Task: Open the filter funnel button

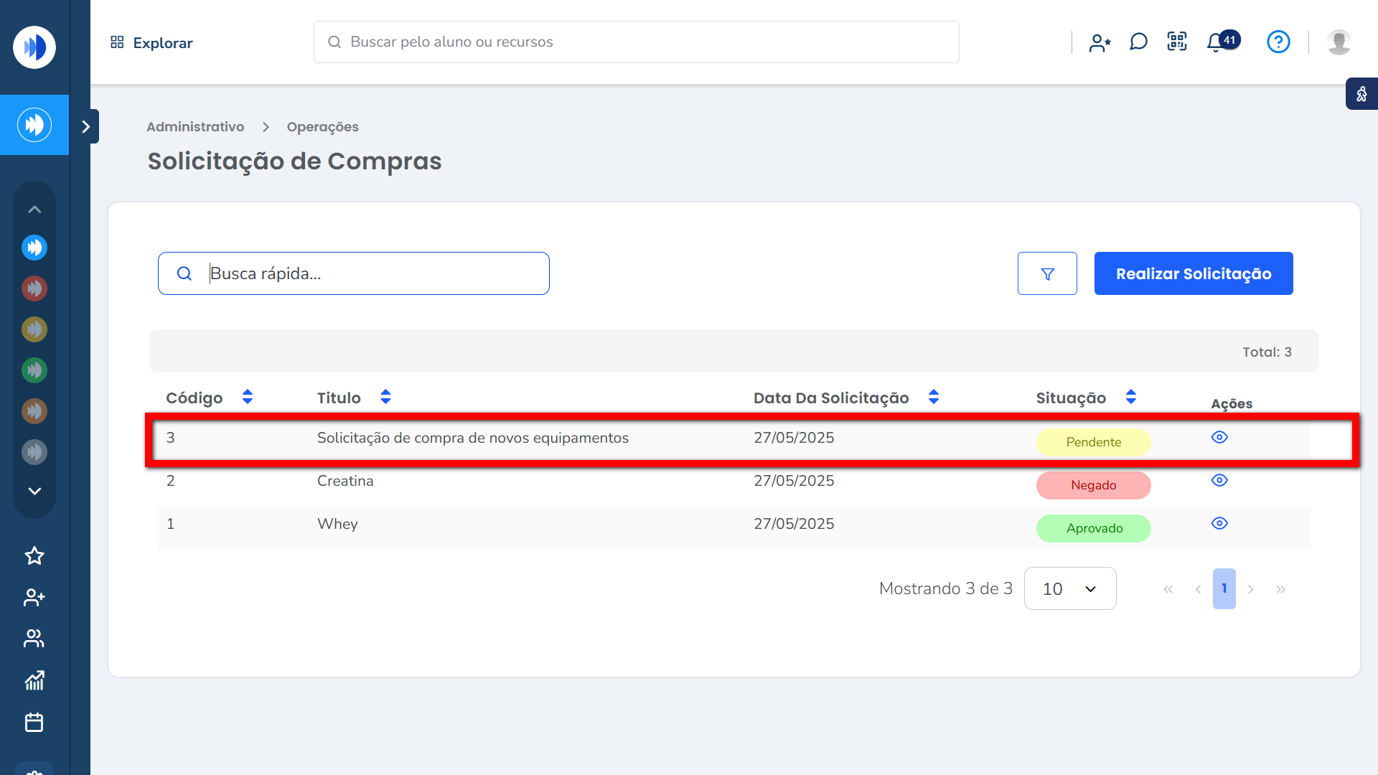Action: [1047, 273]
